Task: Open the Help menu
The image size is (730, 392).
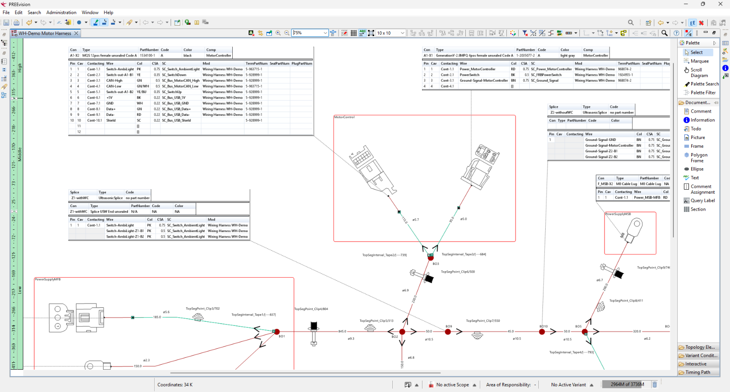Action: coord(108,12)
